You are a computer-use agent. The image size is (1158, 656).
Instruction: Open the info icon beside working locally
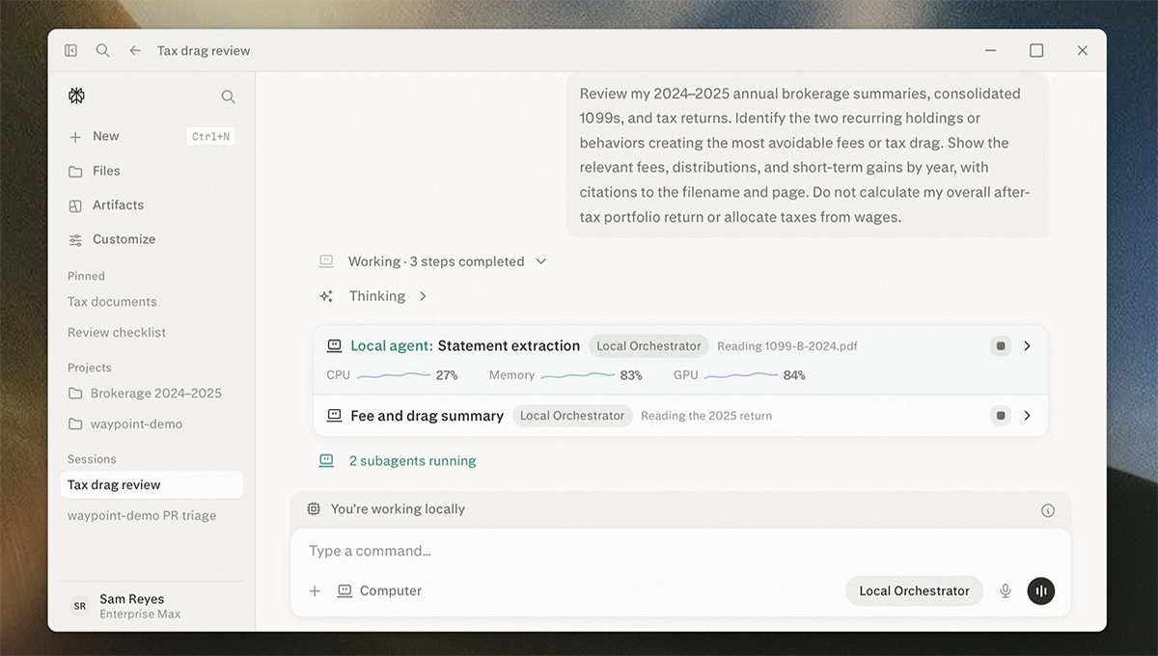(1048, 510)
